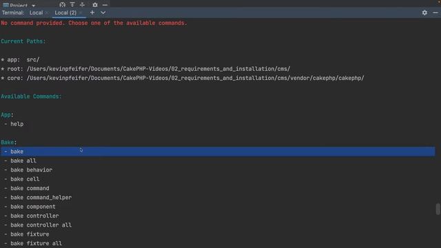Click the terminal scrollbar thumb
Screen dimensions: 441x248
[x=438, y=209]
